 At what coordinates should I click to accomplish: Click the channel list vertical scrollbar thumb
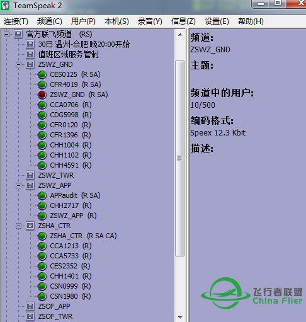click(x=180, y=158)
